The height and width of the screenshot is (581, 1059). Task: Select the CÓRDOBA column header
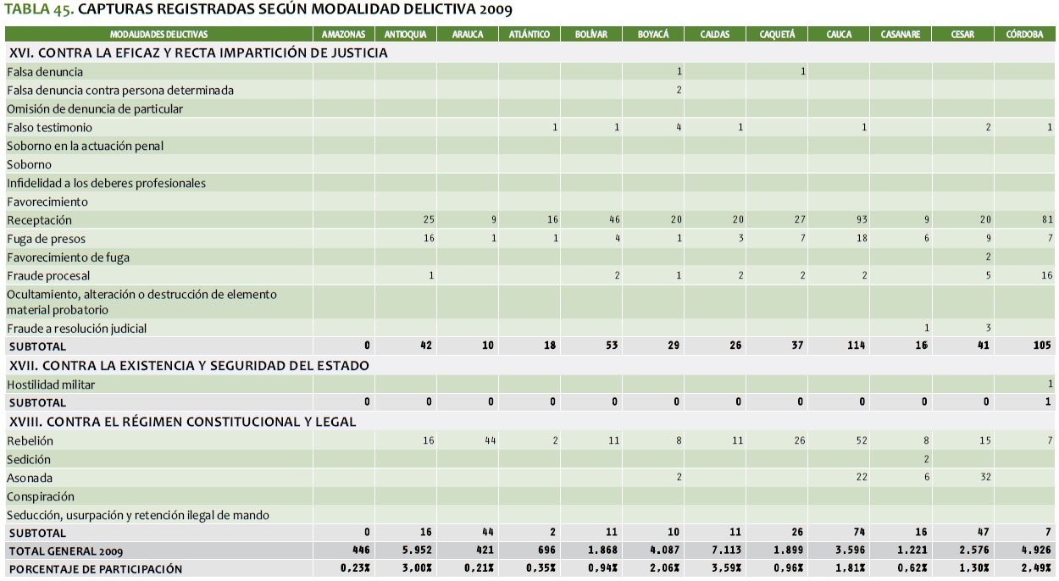pyautogui.click(x=1024, y=35)
